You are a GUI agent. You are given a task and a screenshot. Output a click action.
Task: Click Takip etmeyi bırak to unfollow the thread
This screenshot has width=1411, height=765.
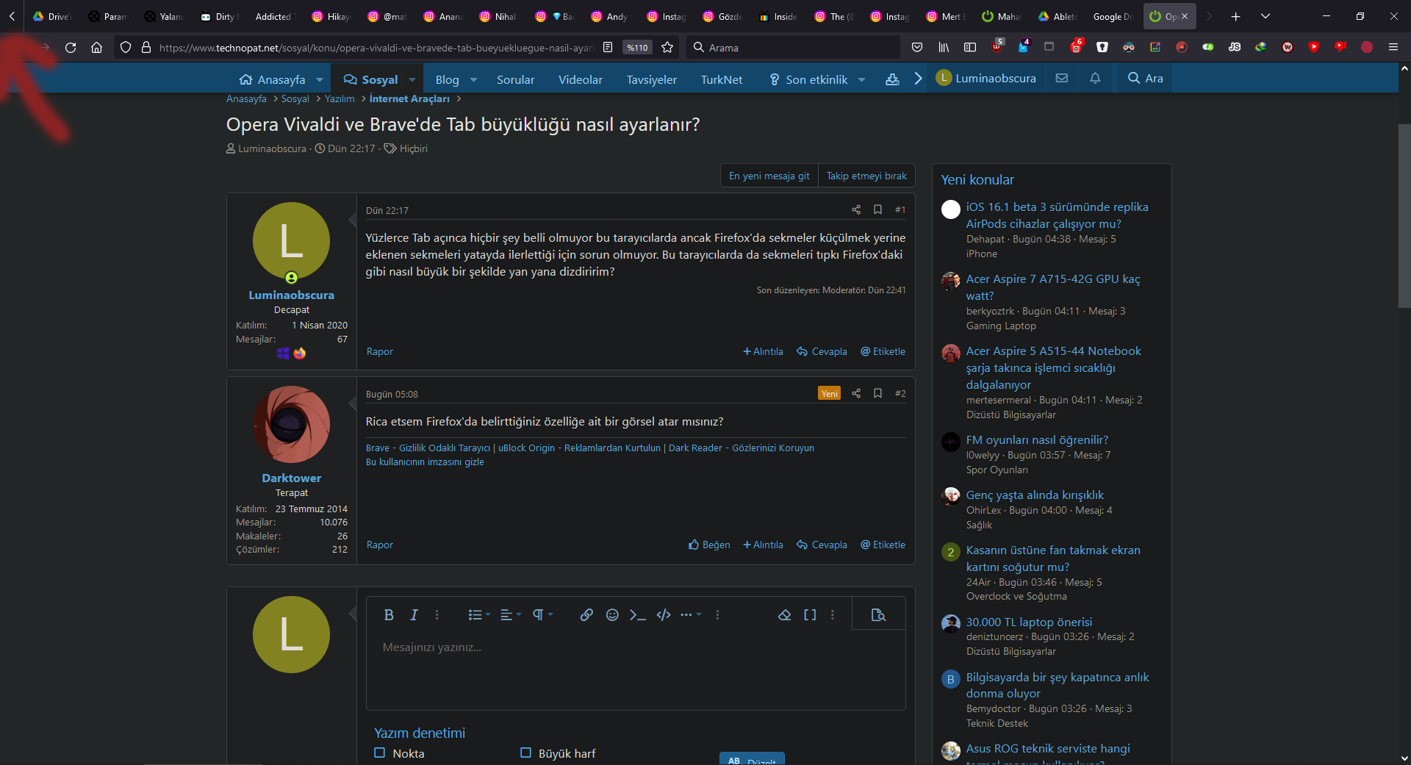pyautogui.click(x=866, y=176)
